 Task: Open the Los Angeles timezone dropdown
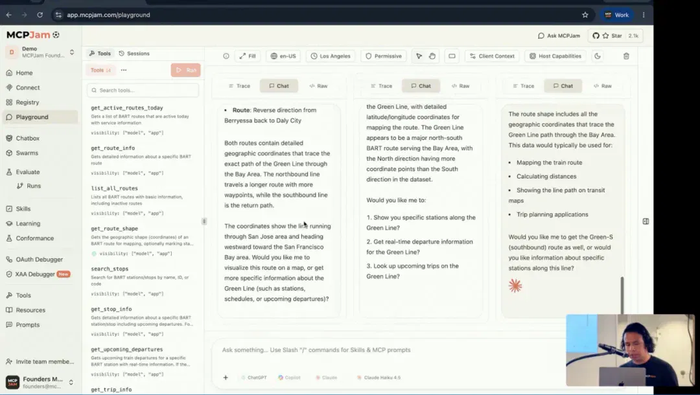pyautogui.click(x=331, y=56)
